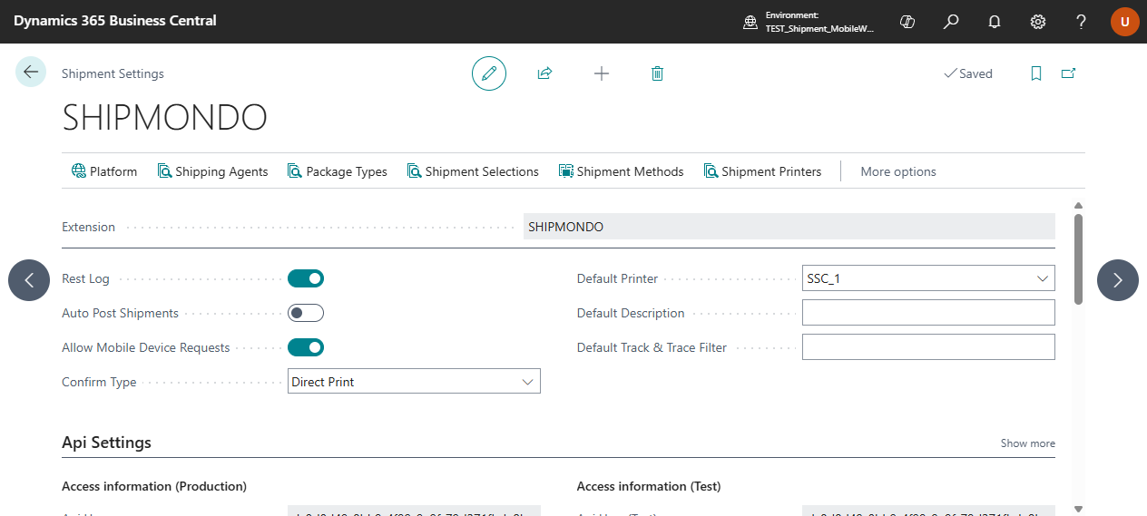This screenshot has width=1147, height=516.
Task: Click the search magnifier icon
Action: pos(950,22)
